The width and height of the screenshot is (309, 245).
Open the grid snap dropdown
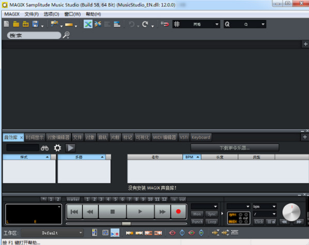coord(196,24)
